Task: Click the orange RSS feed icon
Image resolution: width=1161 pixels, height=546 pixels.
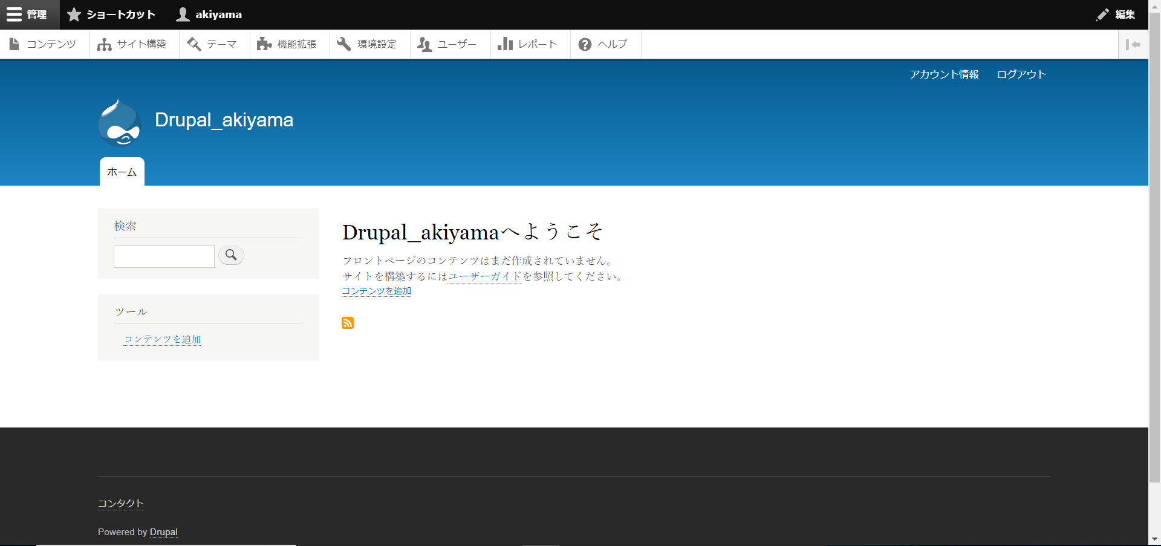Action: click(348, 323)
